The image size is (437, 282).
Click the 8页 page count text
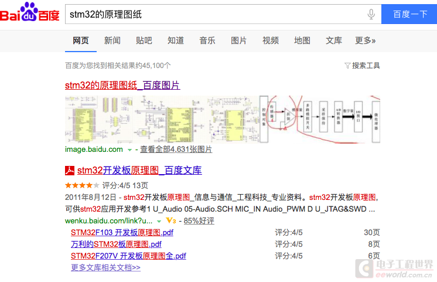[x=374, y=244]
